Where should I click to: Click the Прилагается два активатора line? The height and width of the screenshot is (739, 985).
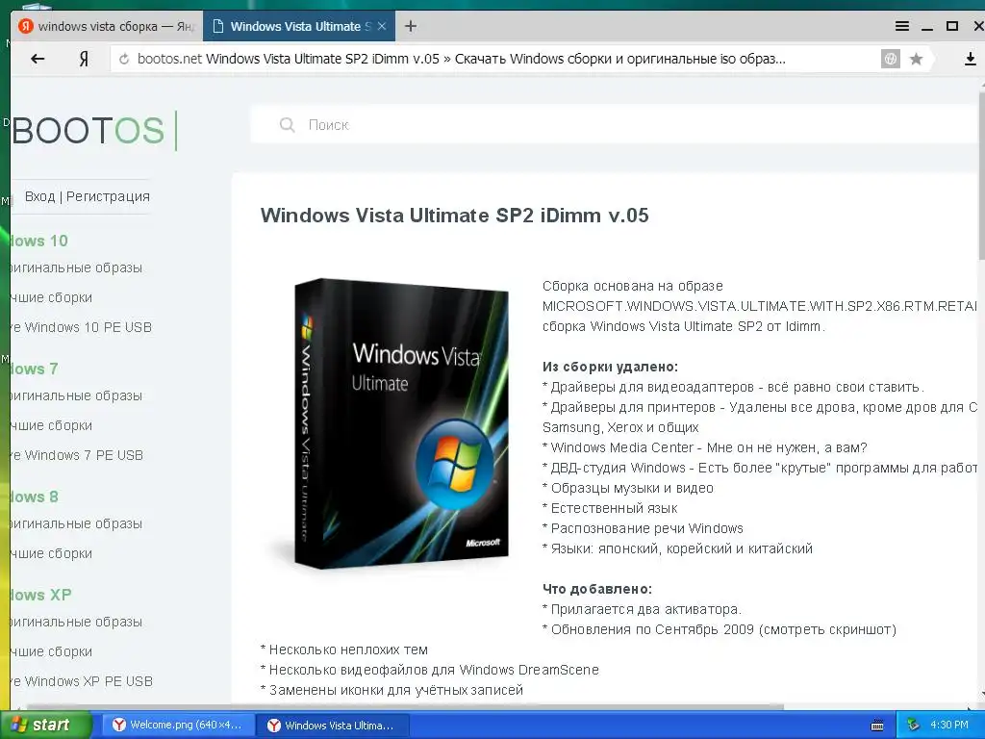click(x=642, y=609)
